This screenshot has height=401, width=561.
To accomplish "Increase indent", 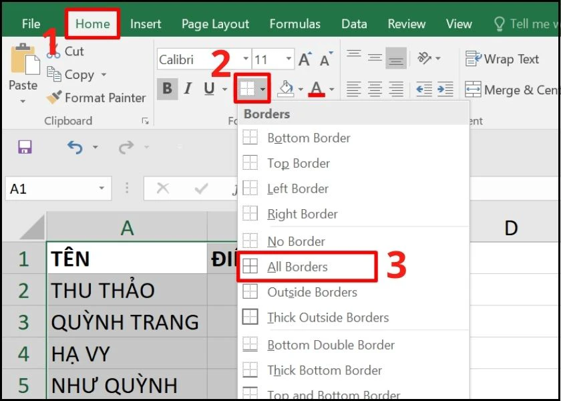I will pos(445,89).
